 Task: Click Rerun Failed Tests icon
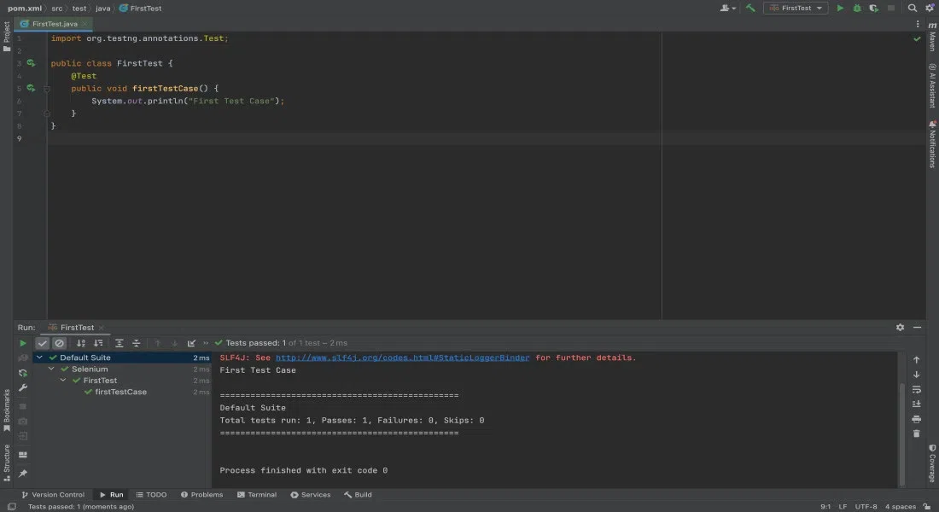pos(23,358)
